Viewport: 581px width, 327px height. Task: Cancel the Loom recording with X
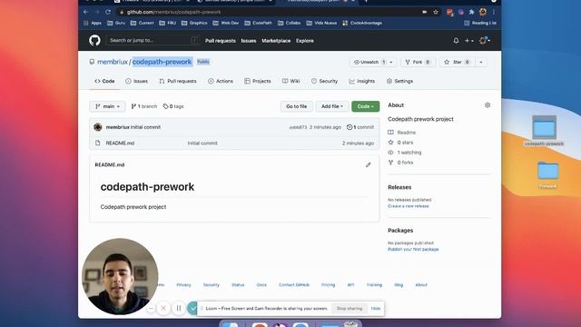[x=163, y=308]
